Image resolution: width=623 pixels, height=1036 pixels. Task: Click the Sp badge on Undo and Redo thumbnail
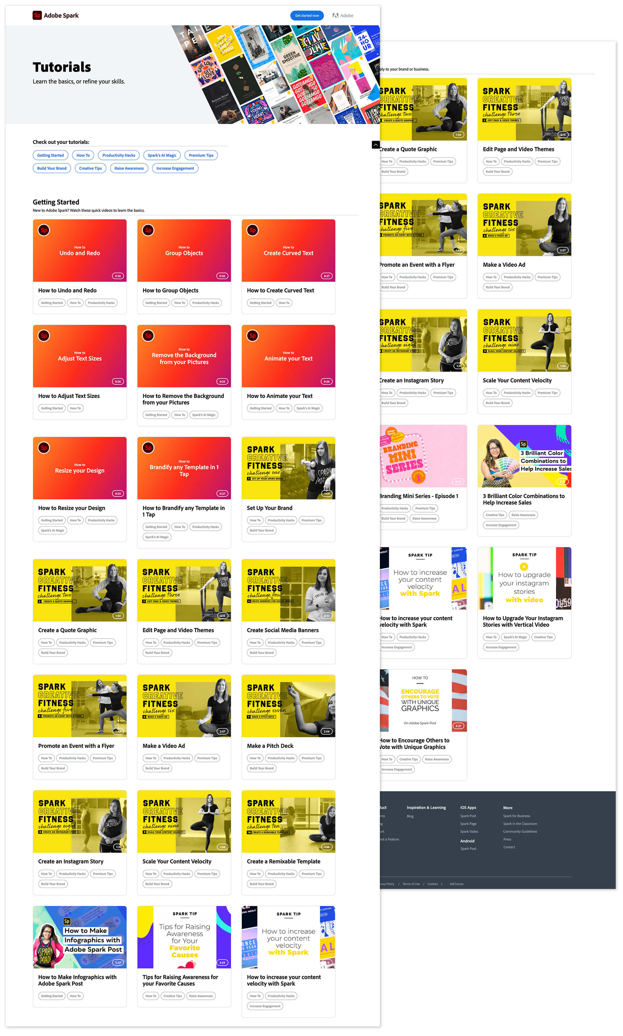[x=44, y=230]
